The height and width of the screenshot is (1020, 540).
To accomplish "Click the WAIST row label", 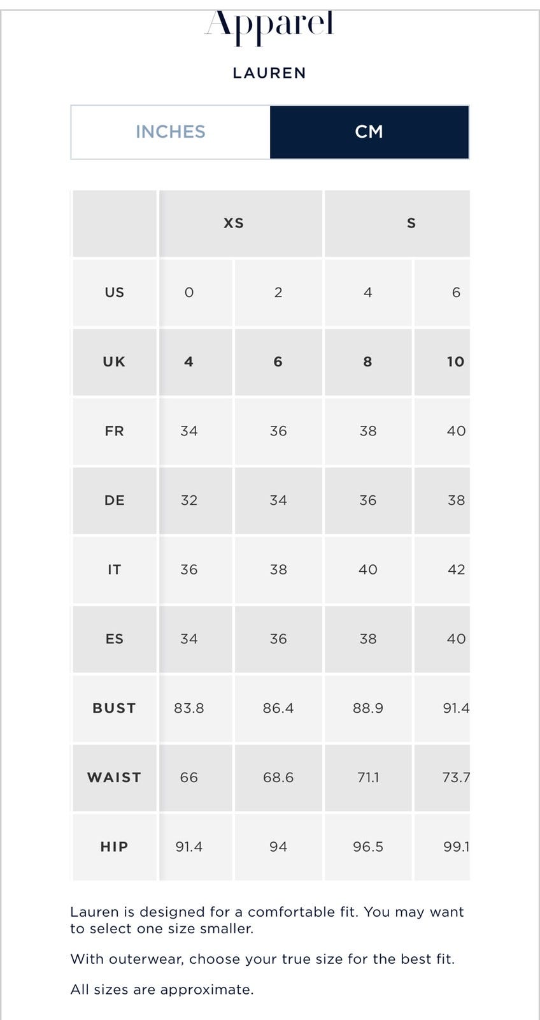I will (115, 777).
